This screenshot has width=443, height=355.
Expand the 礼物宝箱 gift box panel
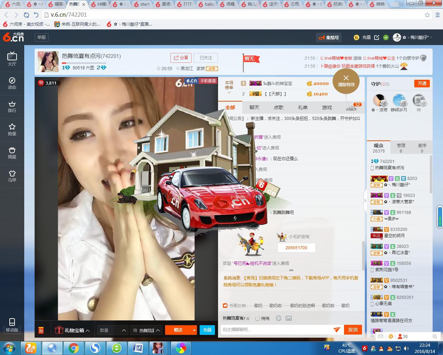pyautogui.click(x=73, y=330)
